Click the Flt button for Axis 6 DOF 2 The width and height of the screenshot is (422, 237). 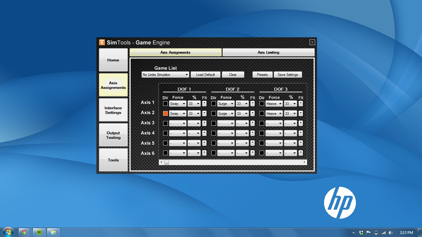(252, 153)
